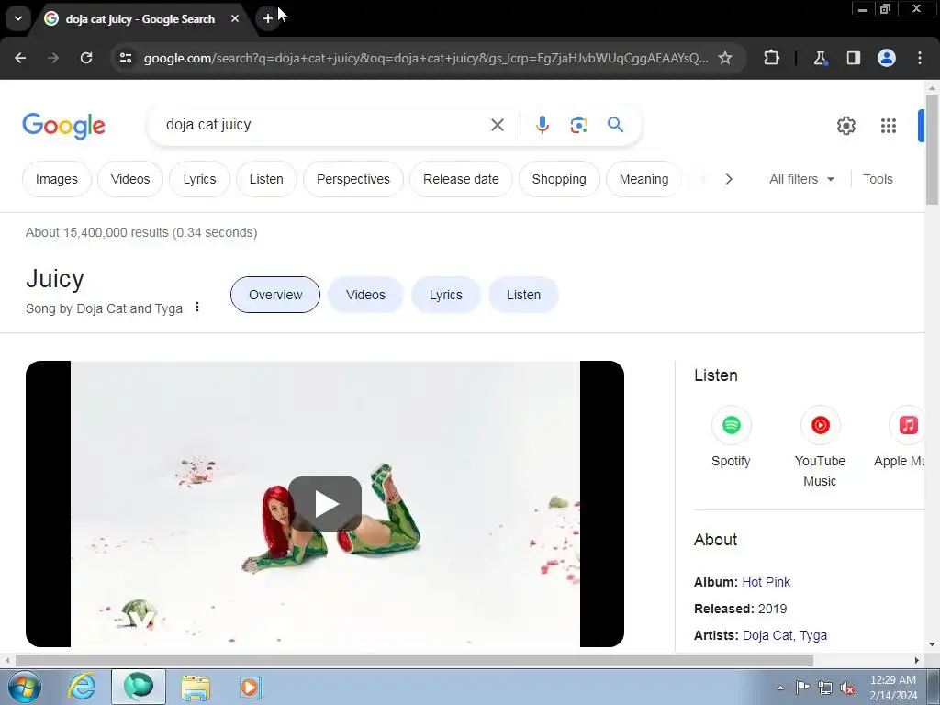This screenshot has height=705, width=940.
Task: Open Doja Cat artist link
Action: click(x=768, y=635)
